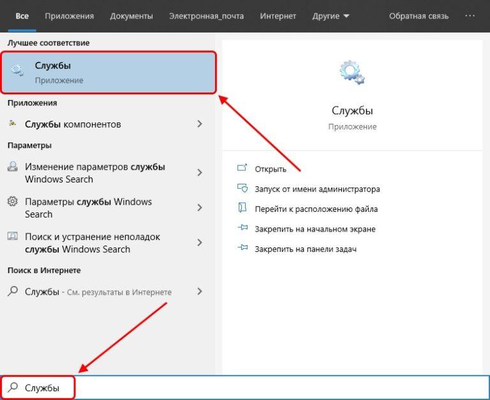Screen dimensions: 490x400
Task: Click the pin to taskbar icon
Action: 242,249
